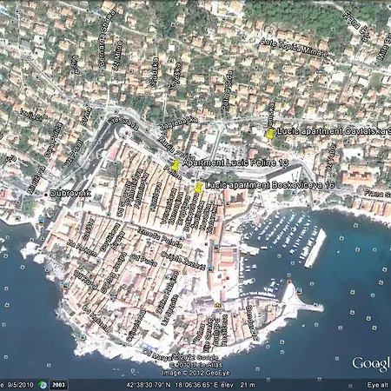Click the Eye alt readout
This screenshot has height=391, width=391.
(x=377, y=385)
